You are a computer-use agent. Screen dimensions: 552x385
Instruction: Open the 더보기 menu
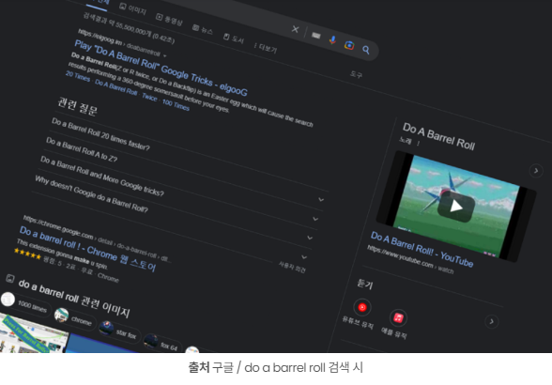coord(265,47)
